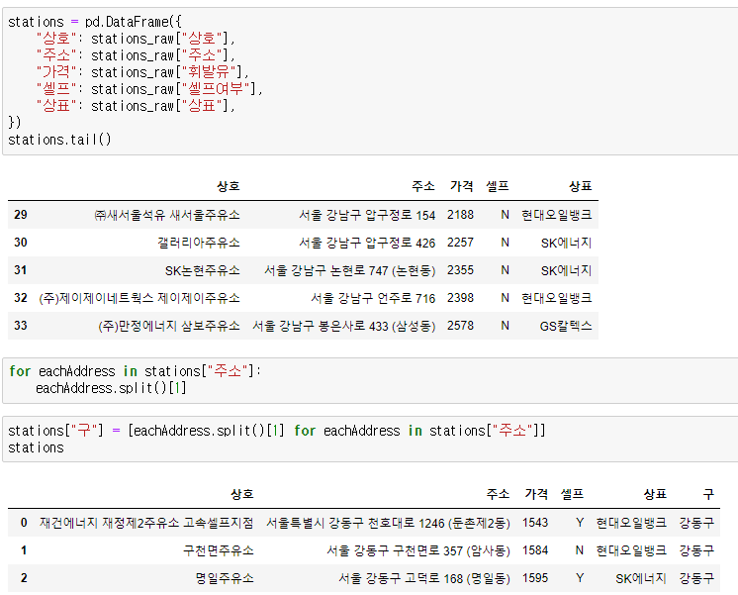Click the 상호 column header in second table

pos(242,494)
